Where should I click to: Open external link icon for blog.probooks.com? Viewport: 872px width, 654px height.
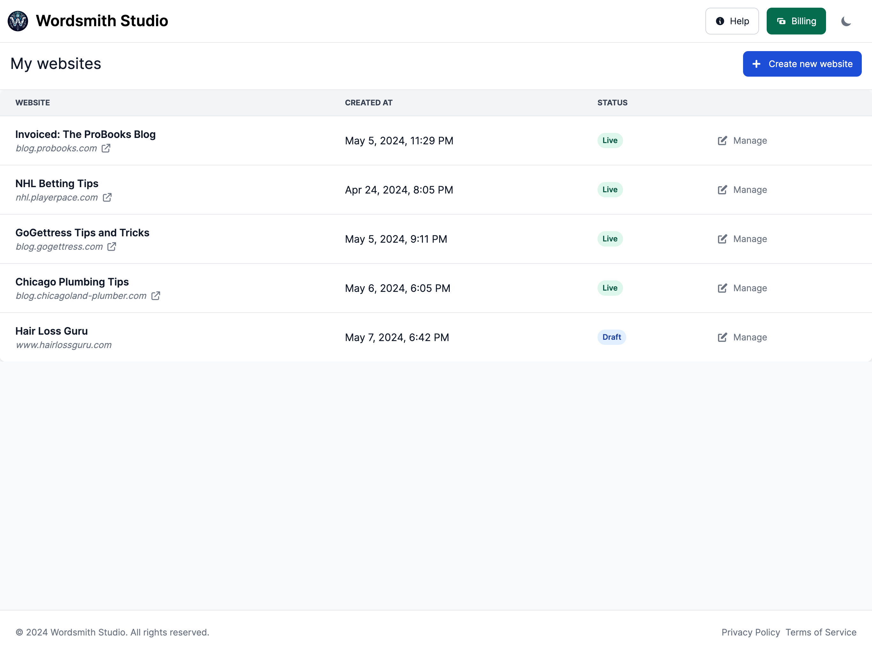pos(106,148)
